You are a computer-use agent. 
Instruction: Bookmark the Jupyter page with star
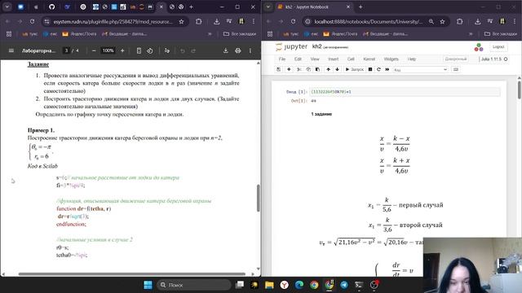[x=442, y=21]
